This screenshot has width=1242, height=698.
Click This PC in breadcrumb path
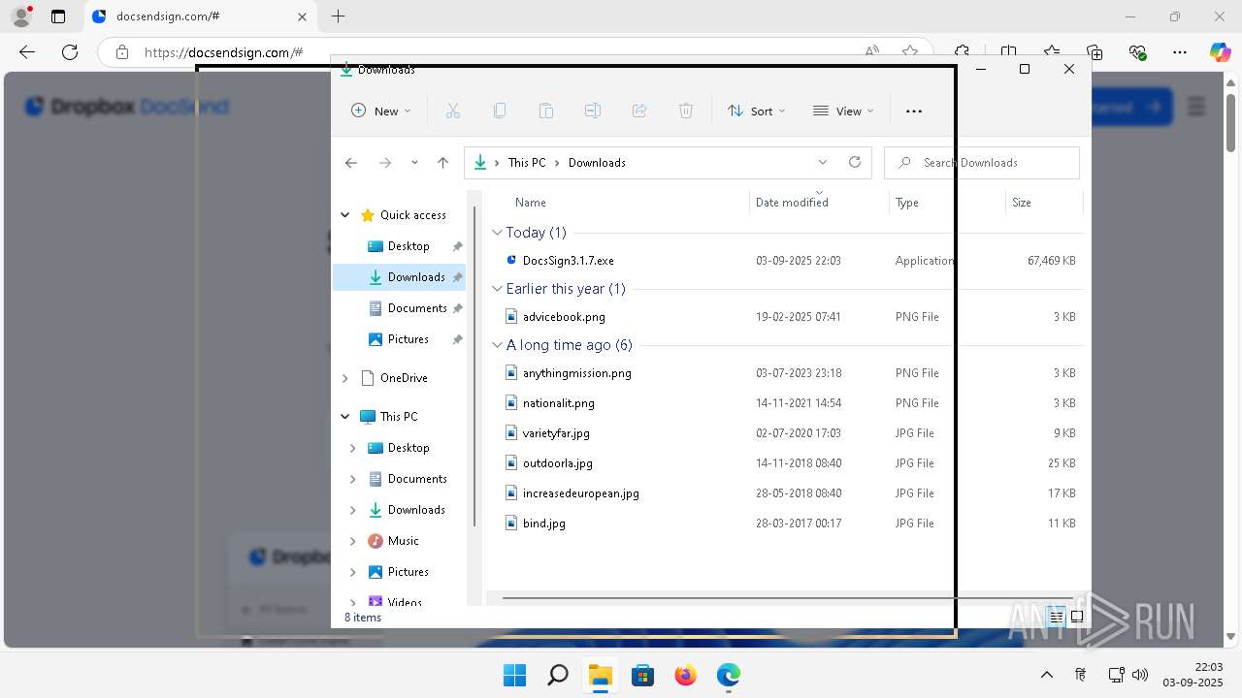click(x=527, y=163)
